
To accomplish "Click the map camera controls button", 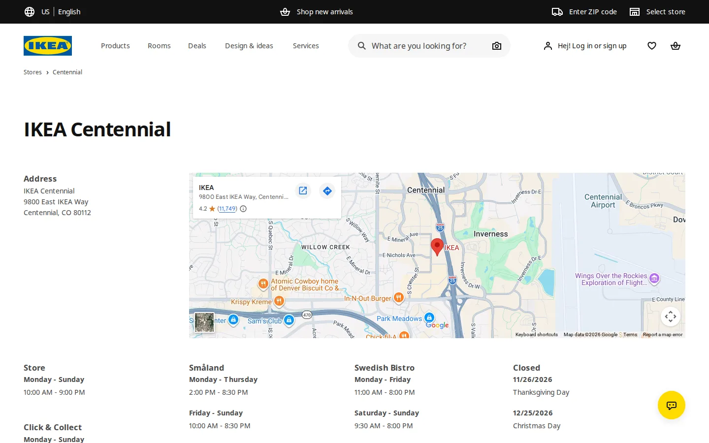I will 671,316.
